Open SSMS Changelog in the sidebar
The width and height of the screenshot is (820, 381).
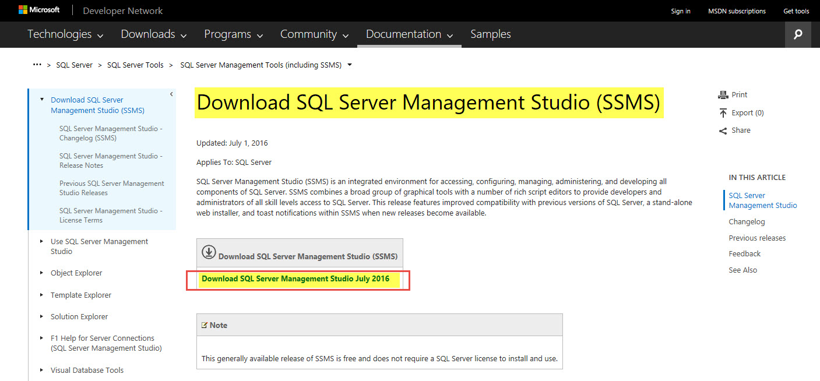click(x=111, y=133)
